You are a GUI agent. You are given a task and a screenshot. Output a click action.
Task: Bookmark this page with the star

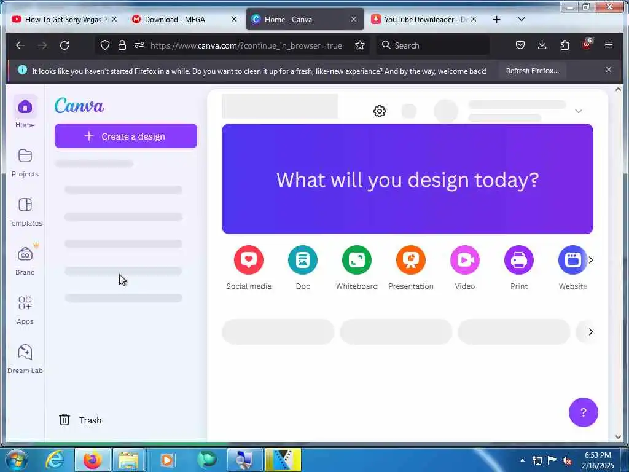coord(360,45)
